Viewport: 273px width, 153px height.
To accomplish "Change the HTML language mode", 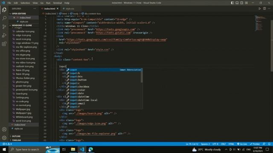I will point(231,144).
